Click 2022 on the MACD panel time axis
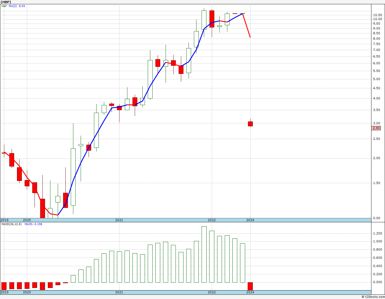Viewport: 385px width, 299px height. [212, 292]
